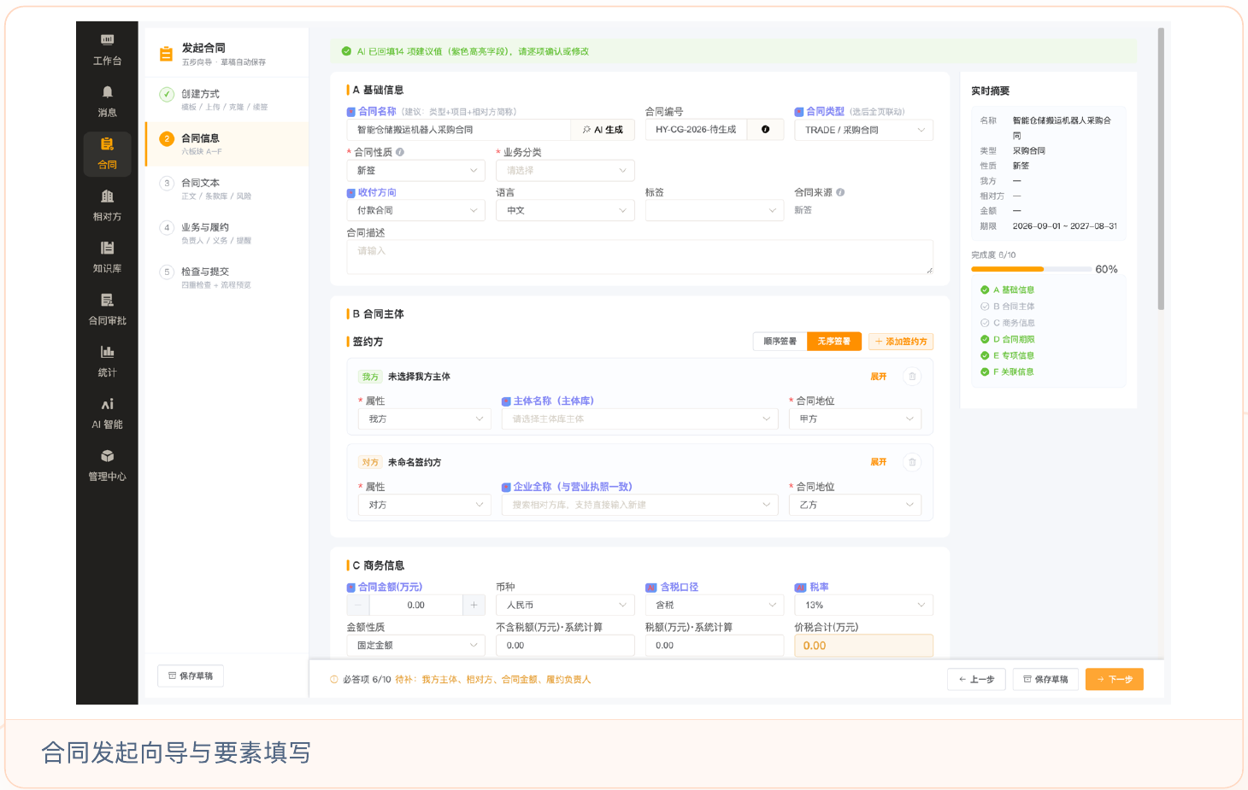The width and height of the screenshot is (1248, 790).
Task: Open the AI 智能 sidebar icon
Action: click(107, 413)
